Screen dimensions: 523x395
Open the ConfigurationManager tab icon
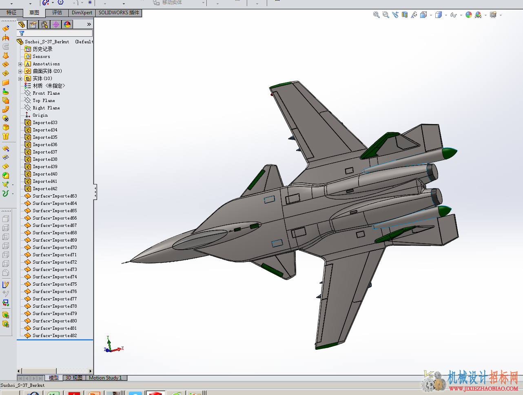pyautogui.click(x=44, y=24)
